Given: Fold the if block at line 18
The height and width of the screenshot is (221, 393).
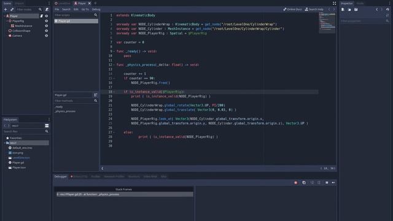Looking at the screenshot, I should (114, 92).
